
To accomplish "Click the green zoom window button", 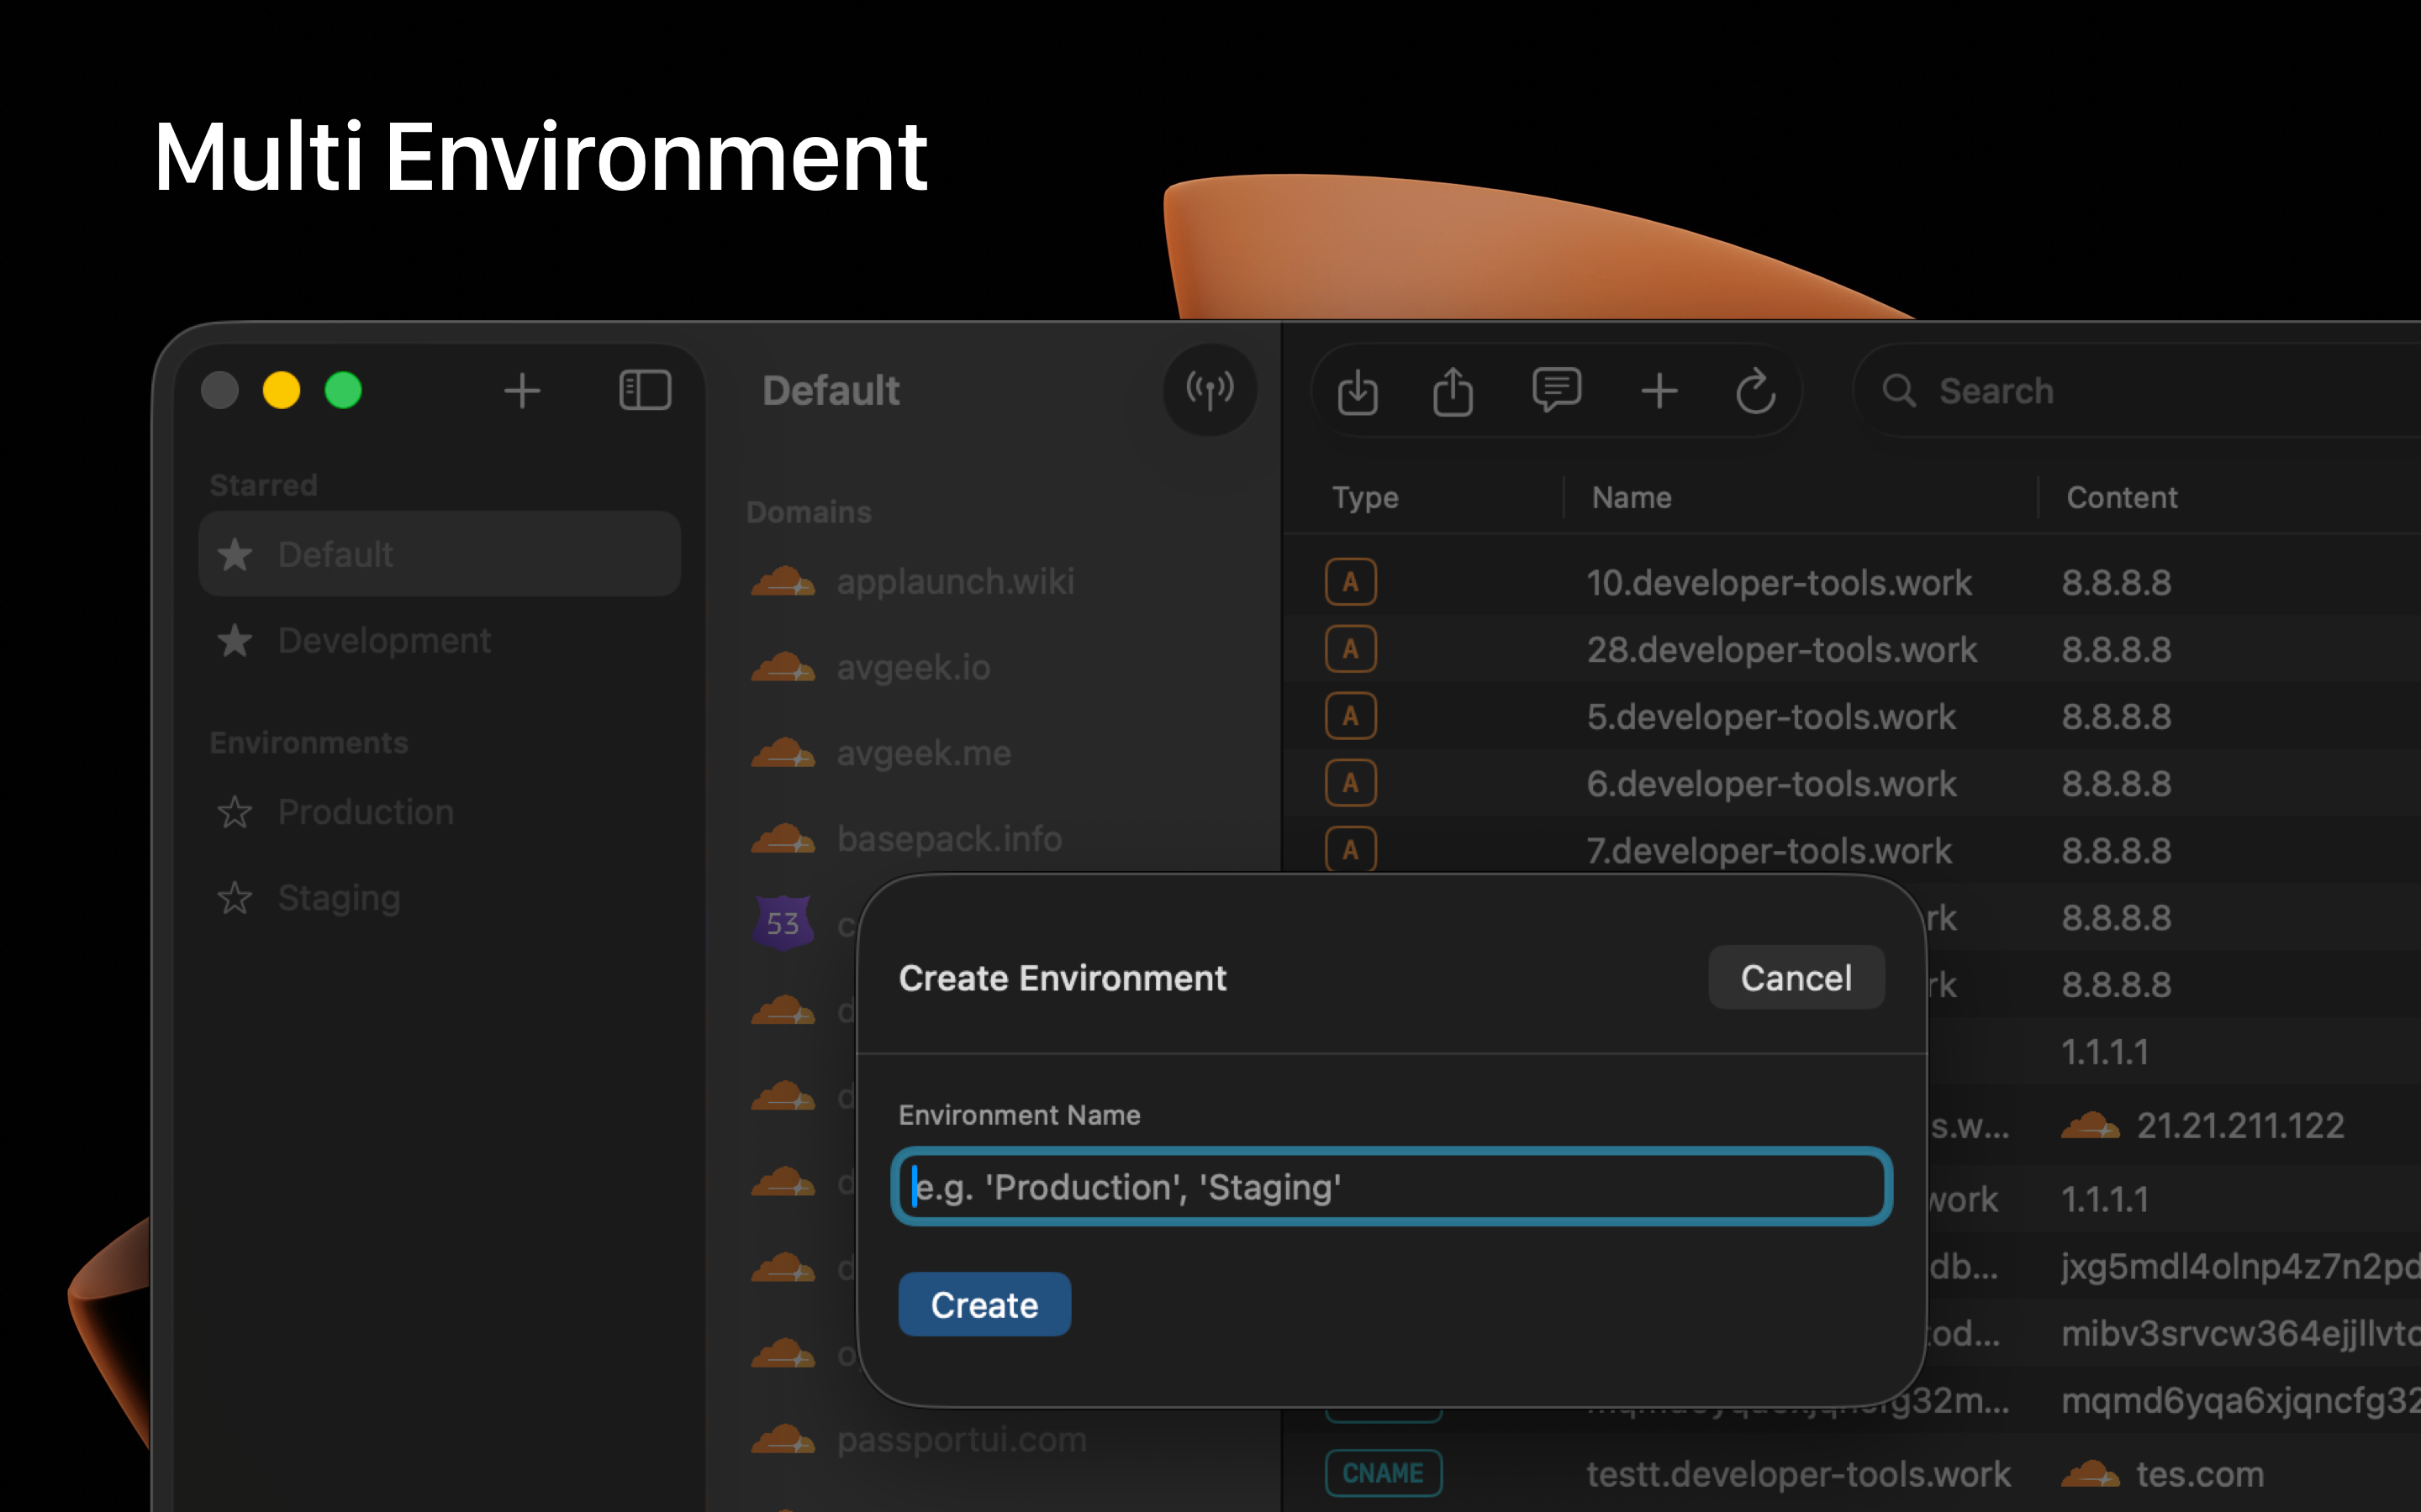I will [343, 390].
